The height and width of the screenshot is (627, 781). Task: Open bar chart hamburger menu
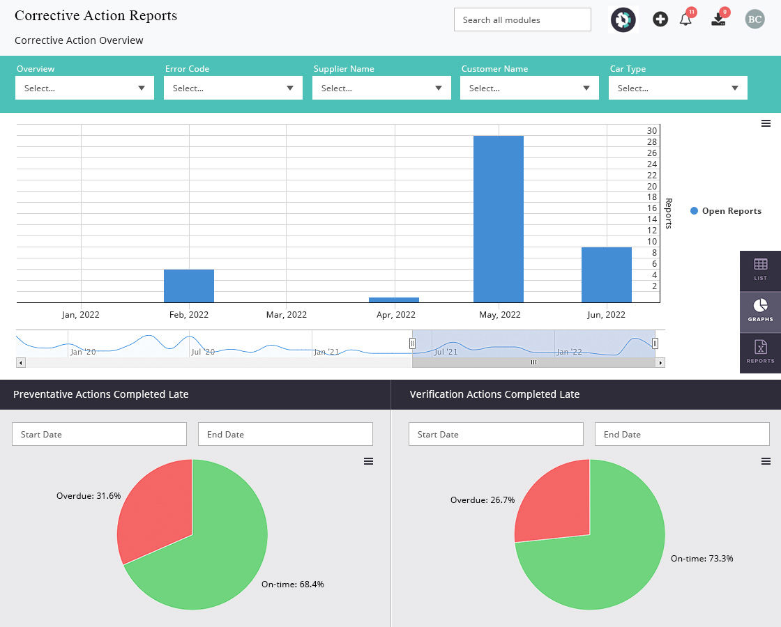[766, 123]
